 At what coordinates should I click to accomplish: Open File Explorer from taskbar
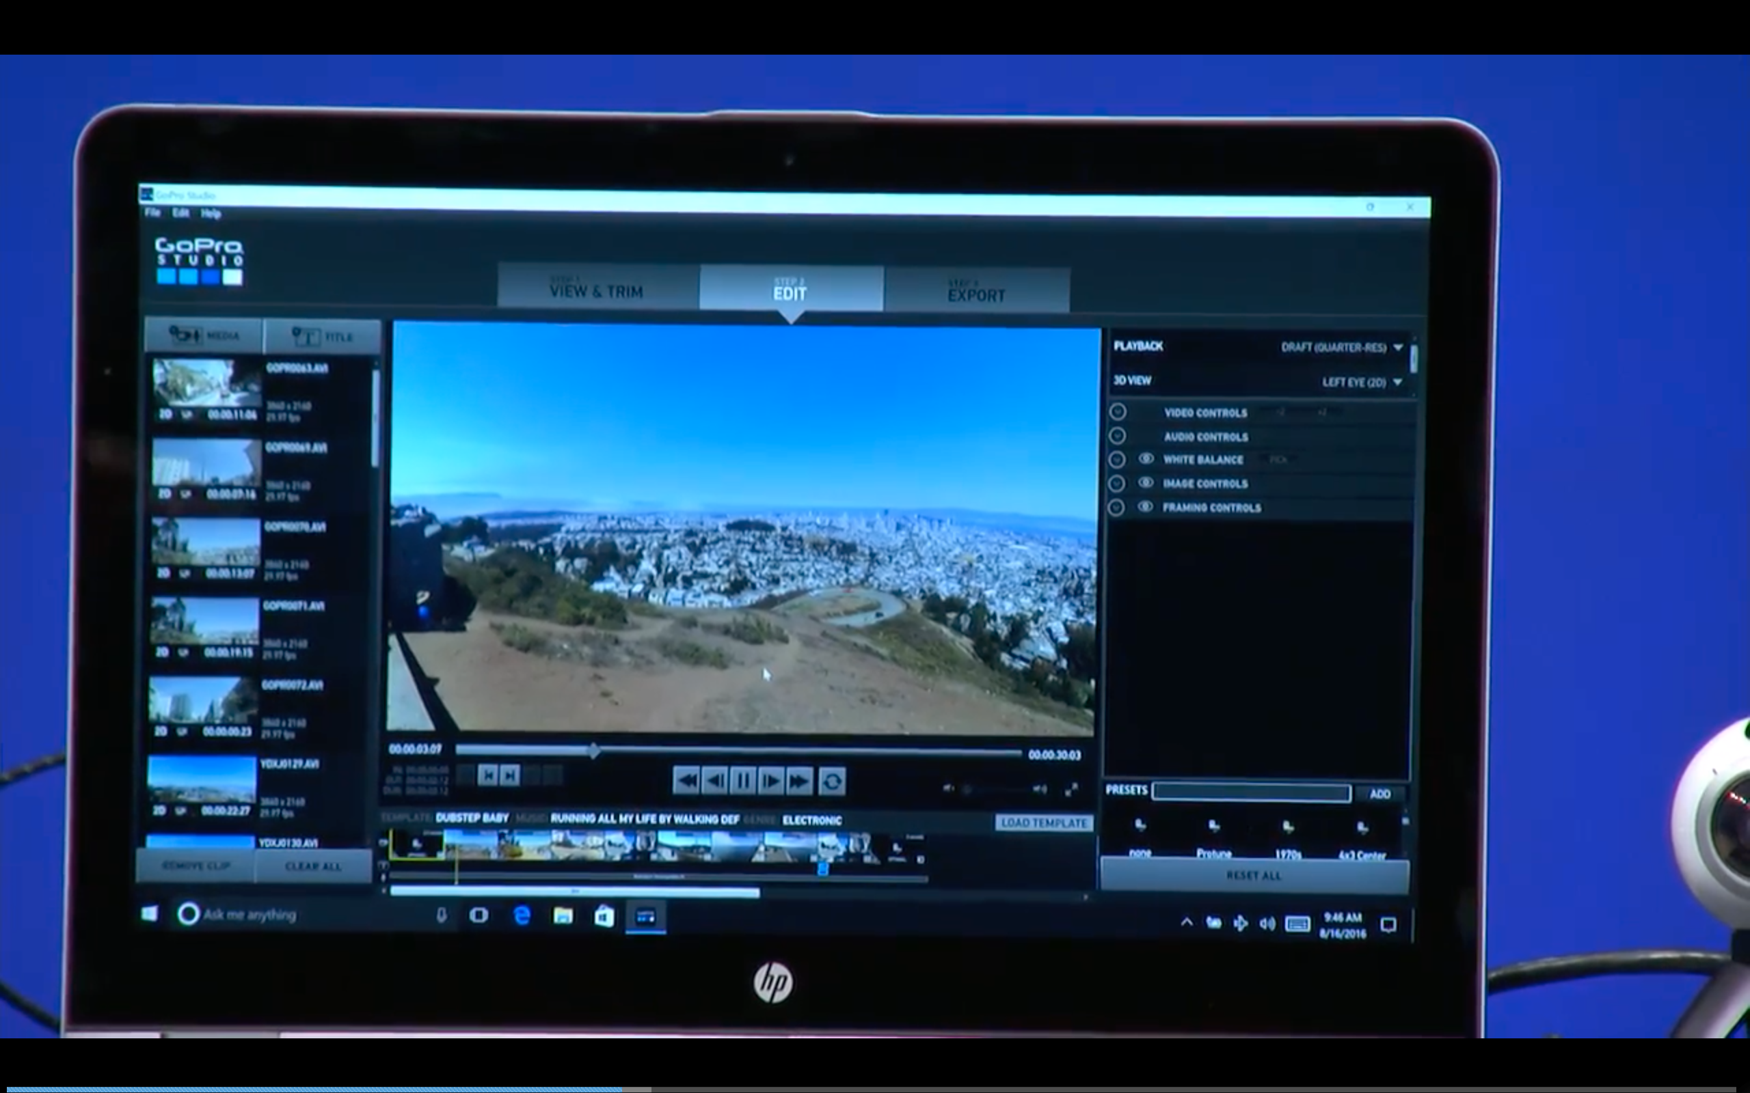pyautogui.click(x=563, y=917)
